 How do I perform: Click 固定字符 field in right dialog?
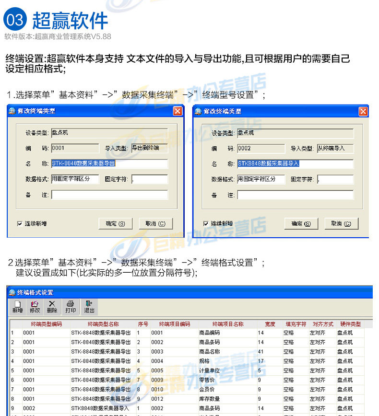(x=335, y=179)
